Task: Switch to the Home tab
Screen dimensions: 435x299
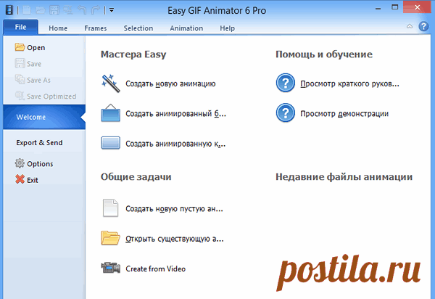Action: 58,28
